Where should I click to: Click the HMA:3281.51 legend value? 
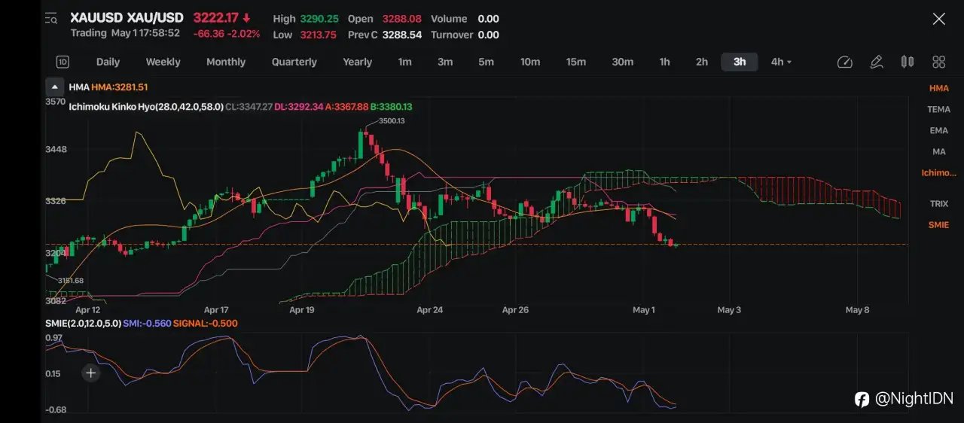120,87
